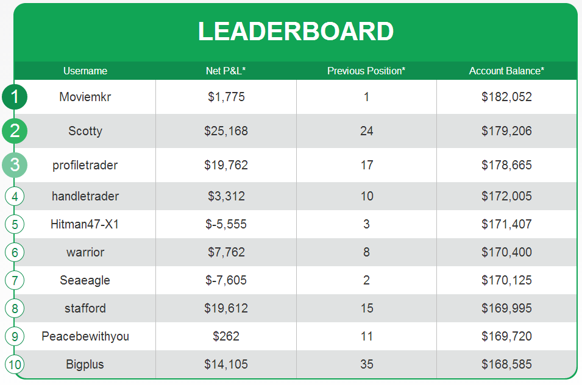Click Seaeagle's $-7,605 Net P&L cell
The image size is (582, 385).
(225, 280)
